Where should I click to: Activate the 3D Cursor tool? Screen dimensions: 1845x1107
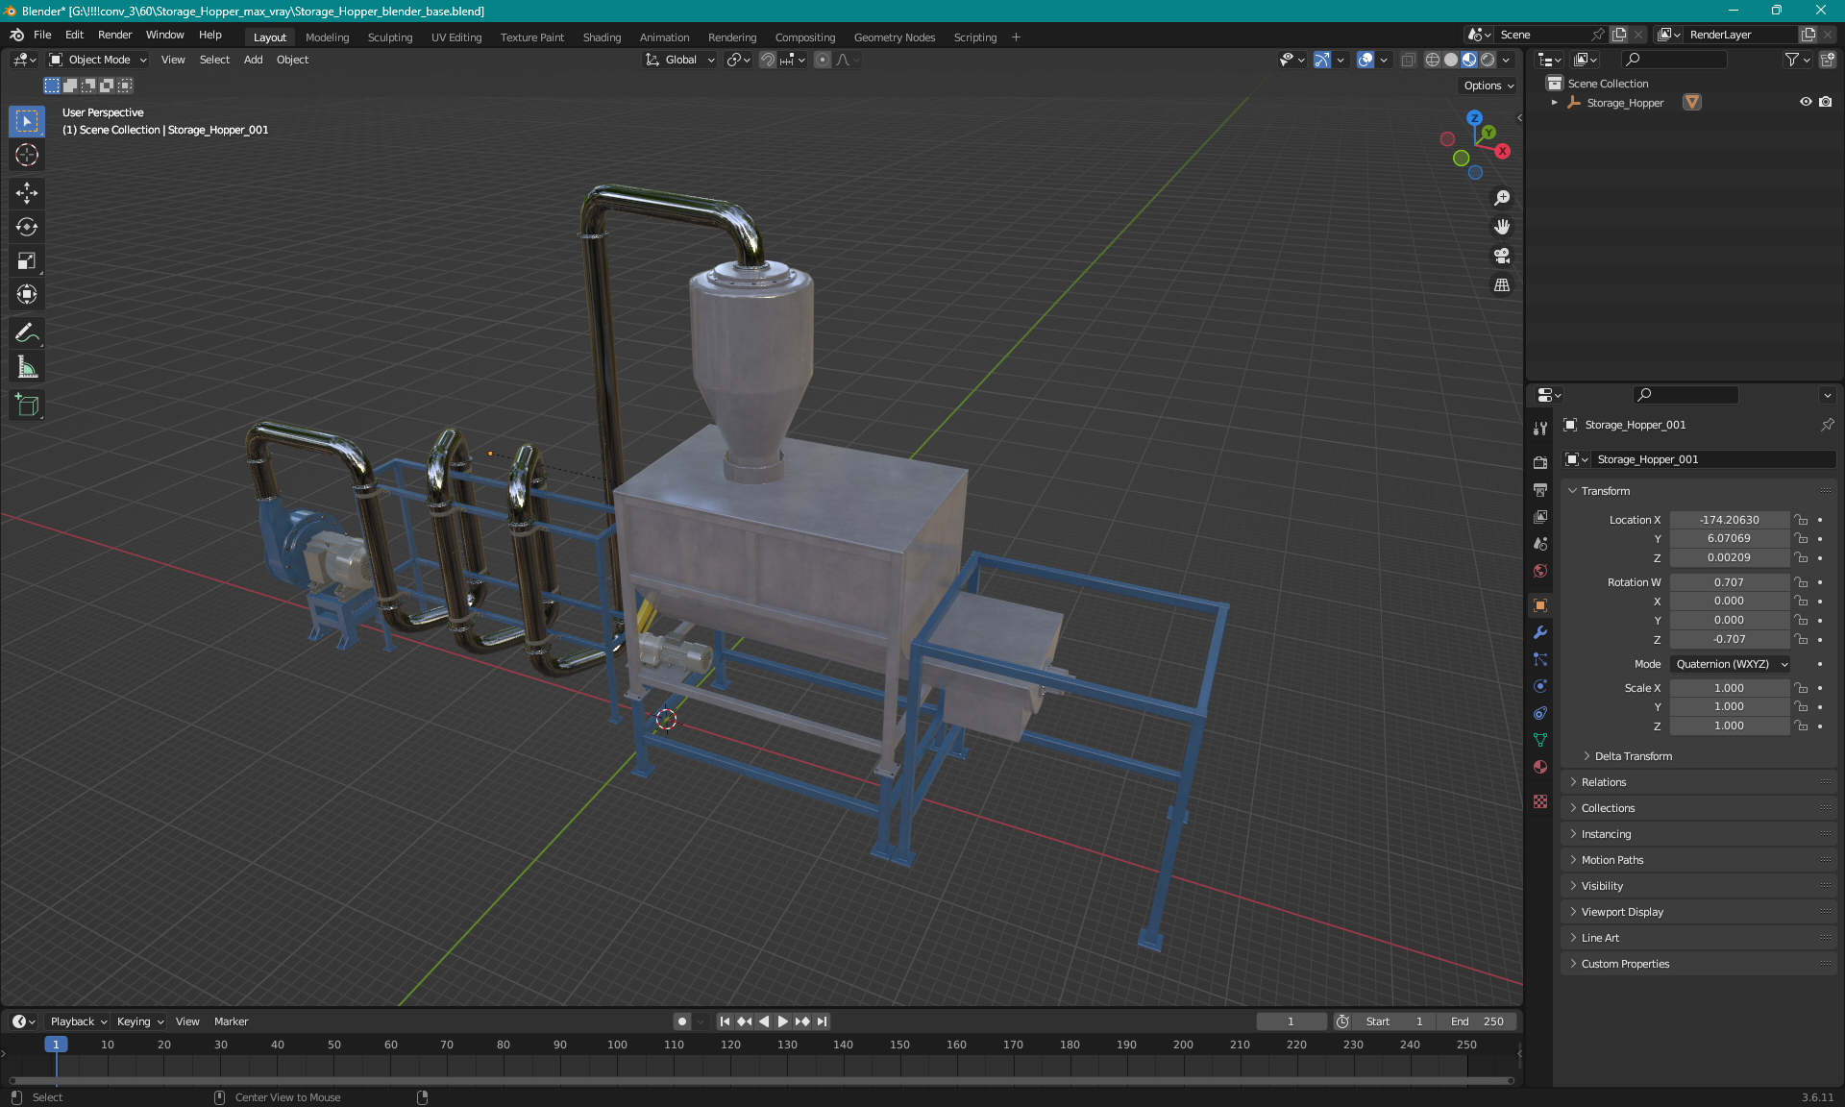[x=27, y=155]
